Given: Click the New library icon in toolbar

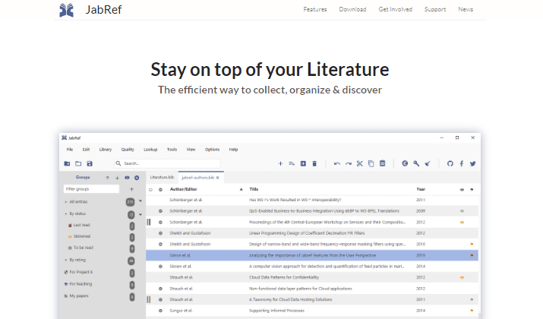Looking at the screenshot, I should coord(67,163).
